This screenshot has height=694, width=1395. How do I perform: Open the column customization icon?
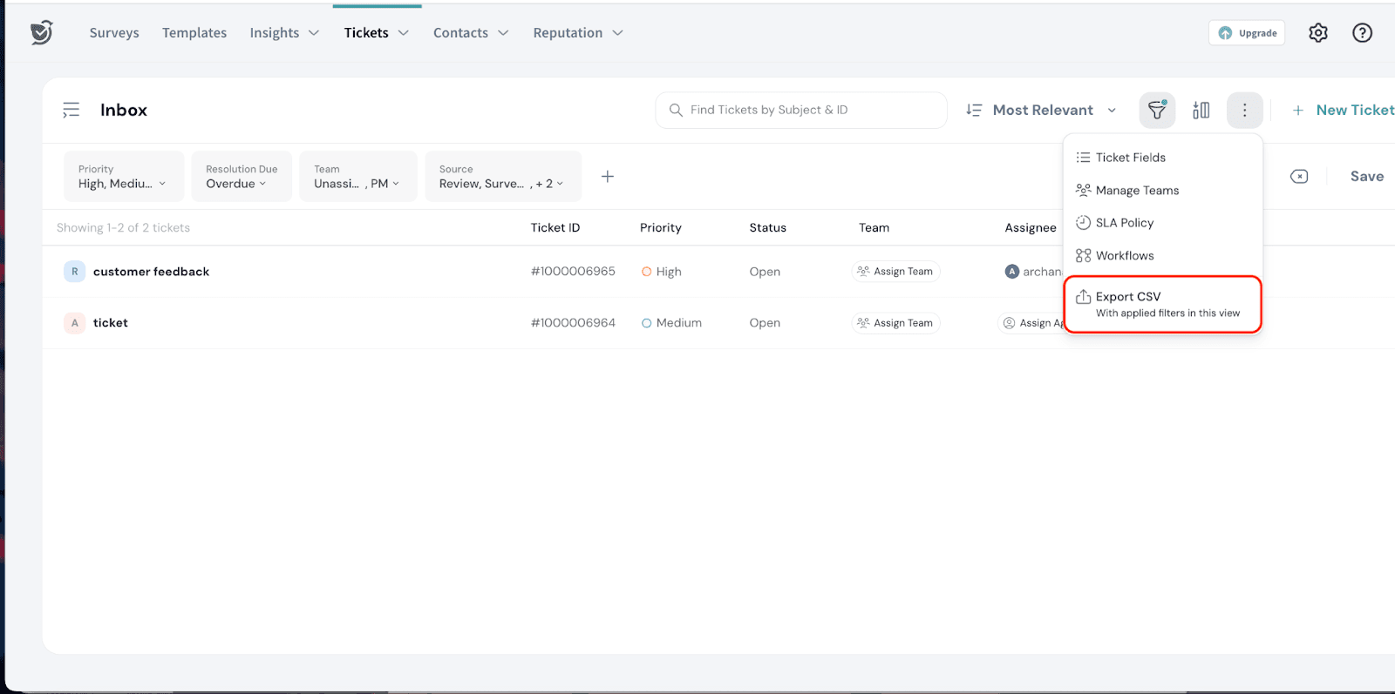1201,111
